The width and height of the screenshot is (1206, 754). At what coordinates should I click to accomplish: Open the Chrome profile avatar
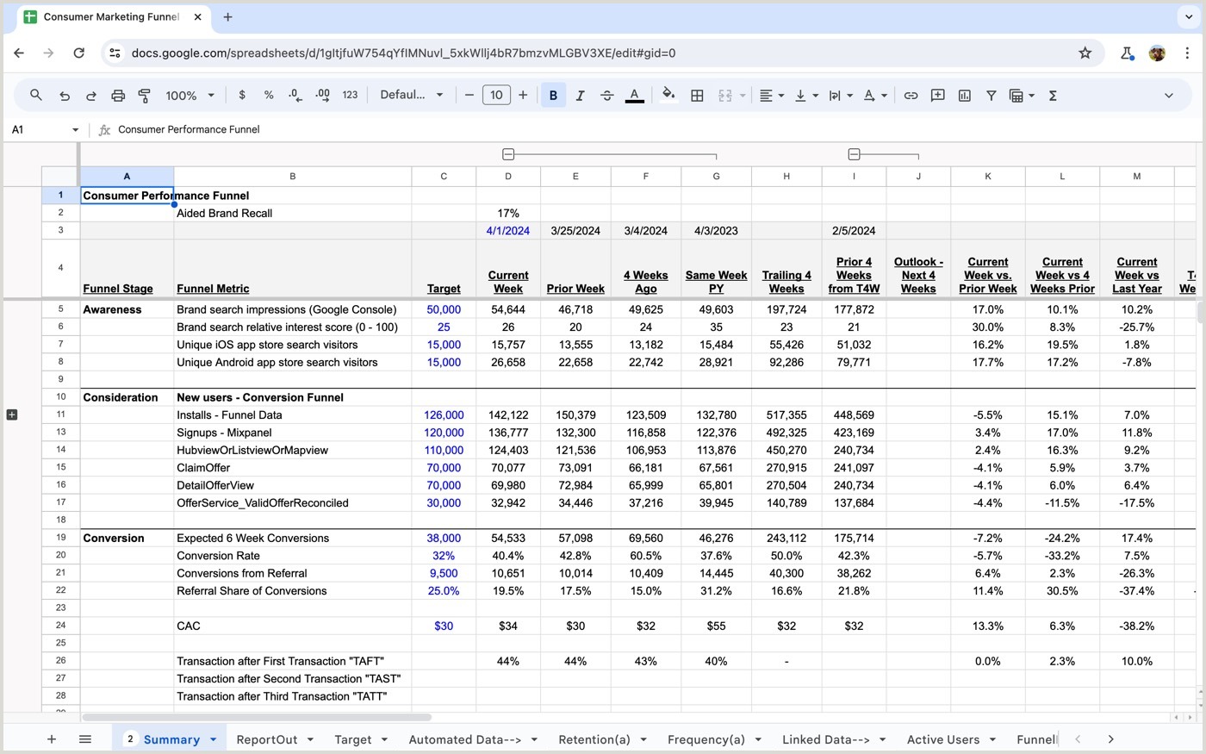[x=1157, y=53]
